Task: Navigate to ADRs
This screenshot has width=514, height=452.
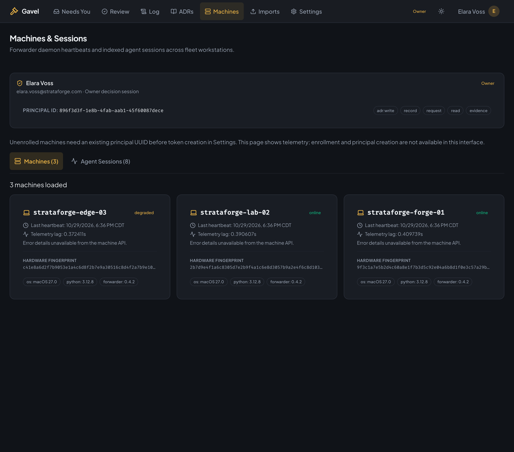Action: click(x=182, y=11)
